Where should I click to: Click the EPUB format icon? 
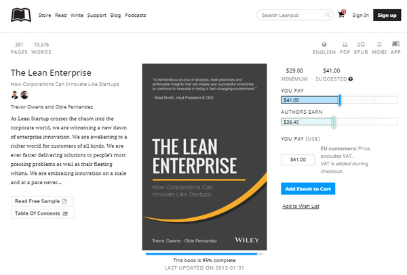364,44
